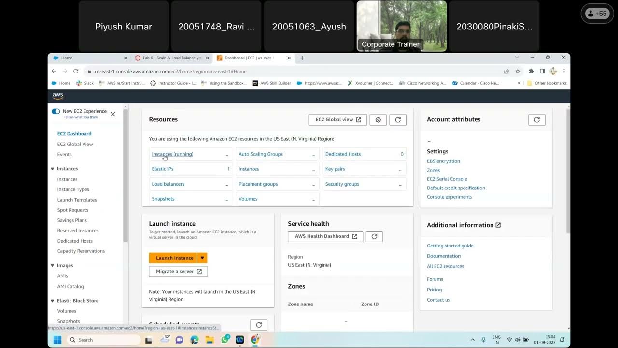Click the address bar URL
The image size is (618, 348).
click(171, 72)
